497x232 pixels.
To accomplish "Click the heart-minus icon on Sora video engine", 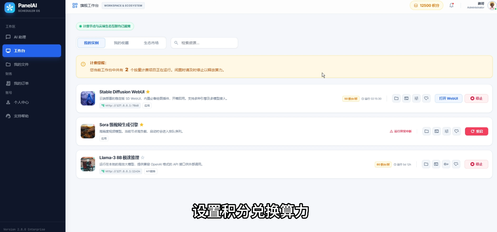I will (x=457, y=131).
